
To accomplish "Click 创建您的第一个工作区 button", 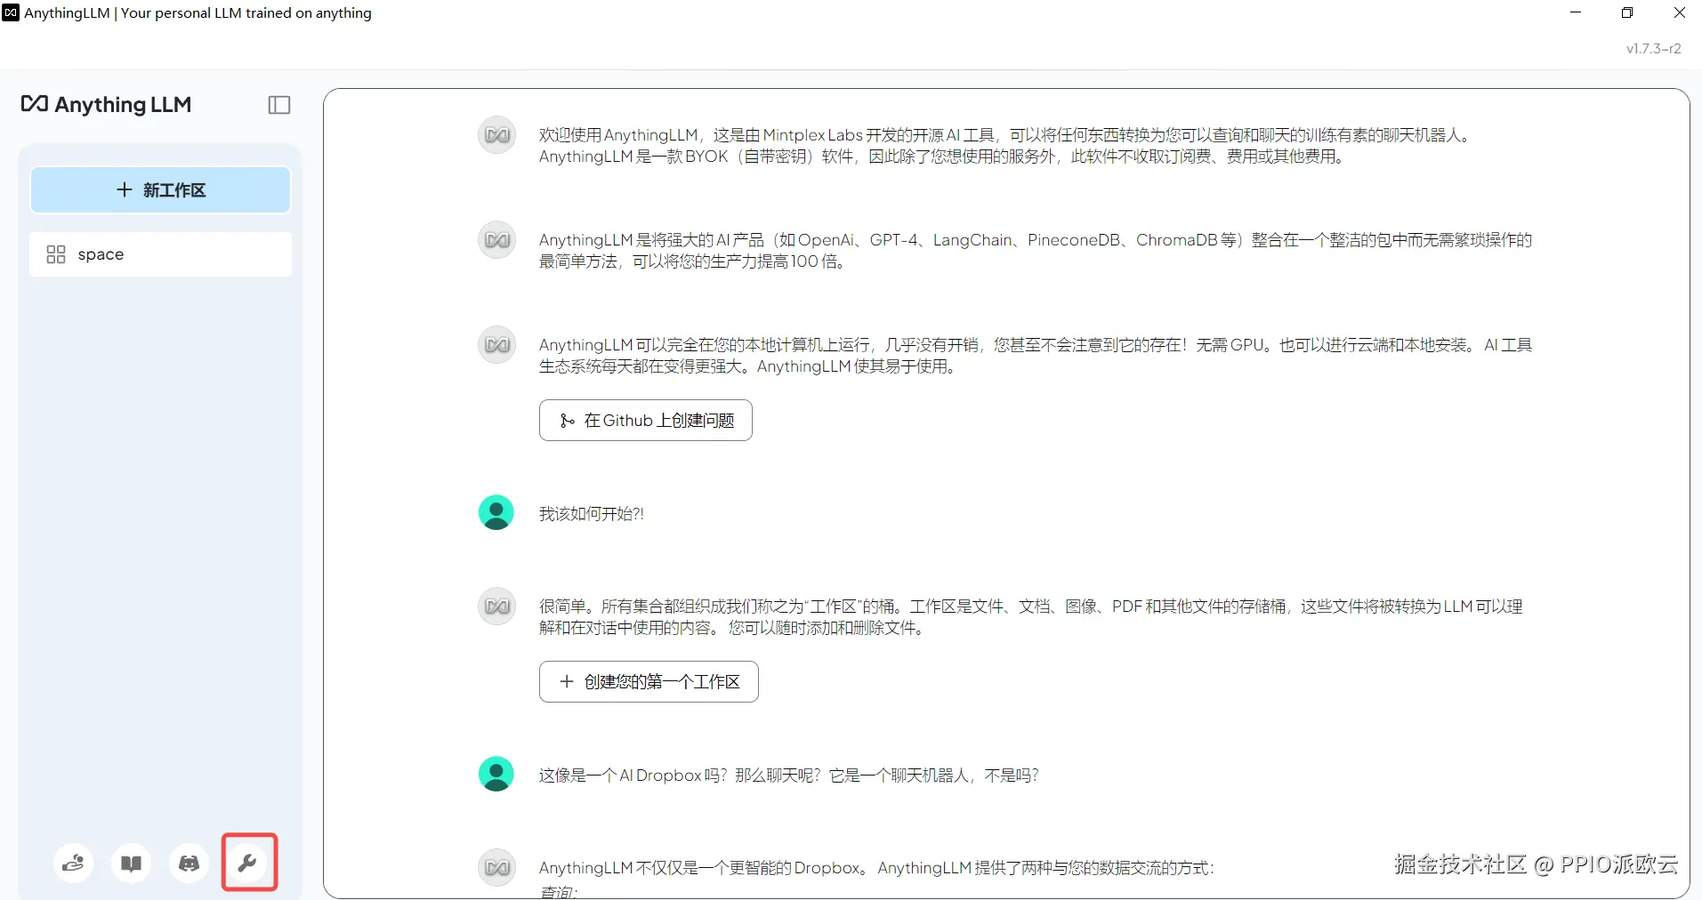I will 649,682.
